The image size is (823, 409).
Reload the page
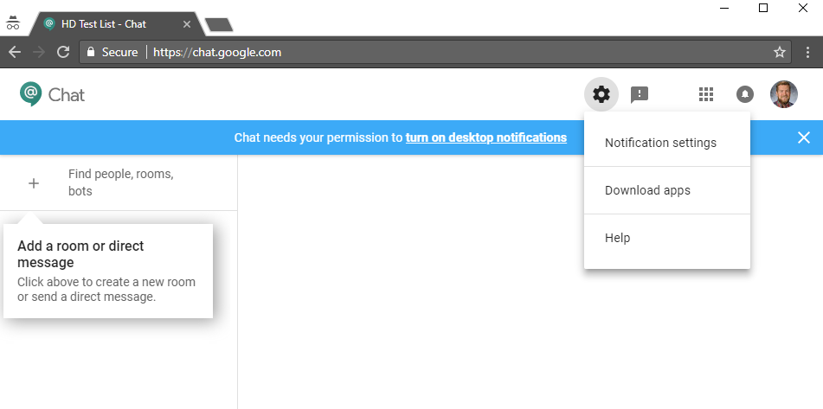tap(63, 52)
